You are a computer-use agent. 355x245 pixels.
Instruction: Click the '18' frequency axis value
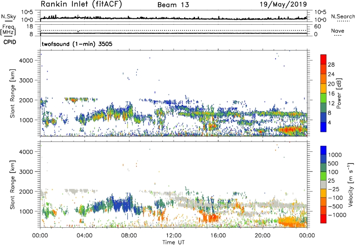point(30,27)
